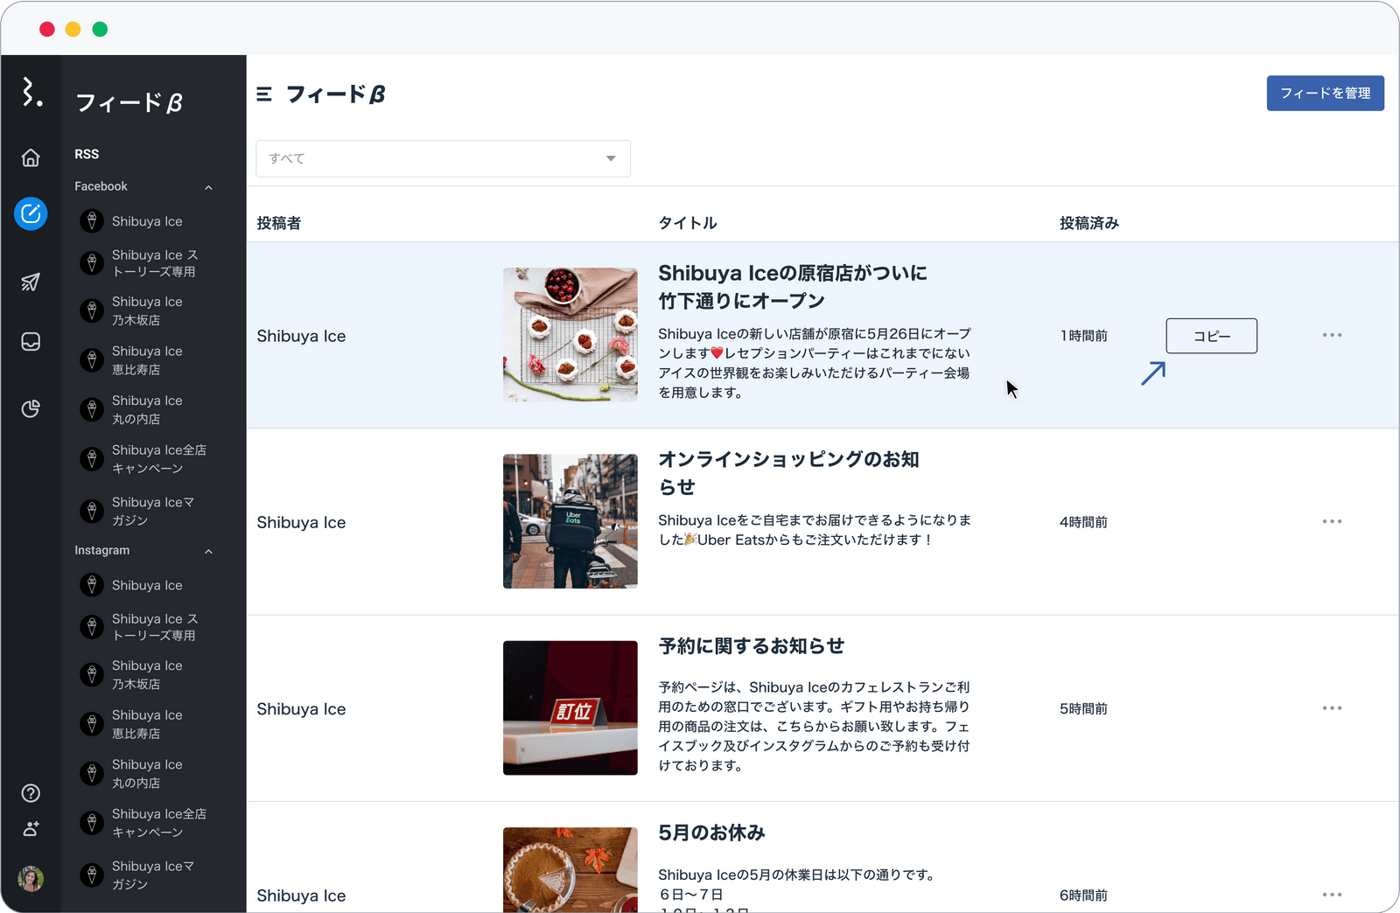Click the help question mark icon
The image size is (1400, 913).
pos(31,793)
